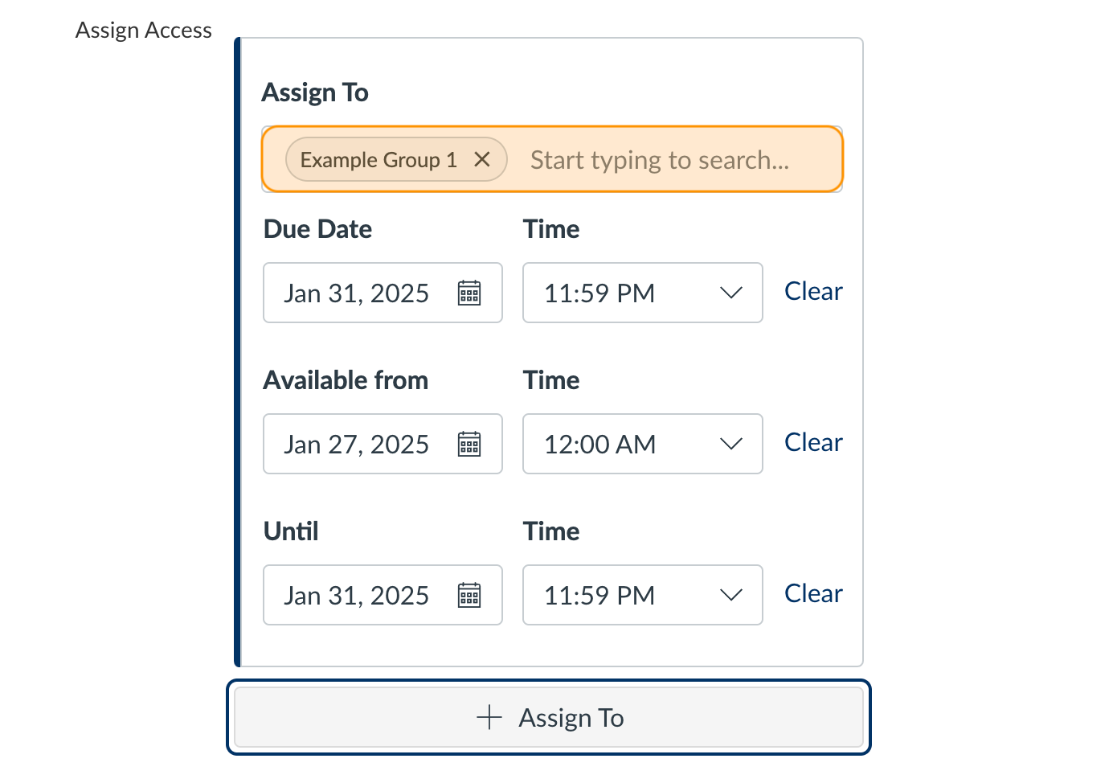Clear the Available from row
1117x779 pixels.
pos(813,442)
